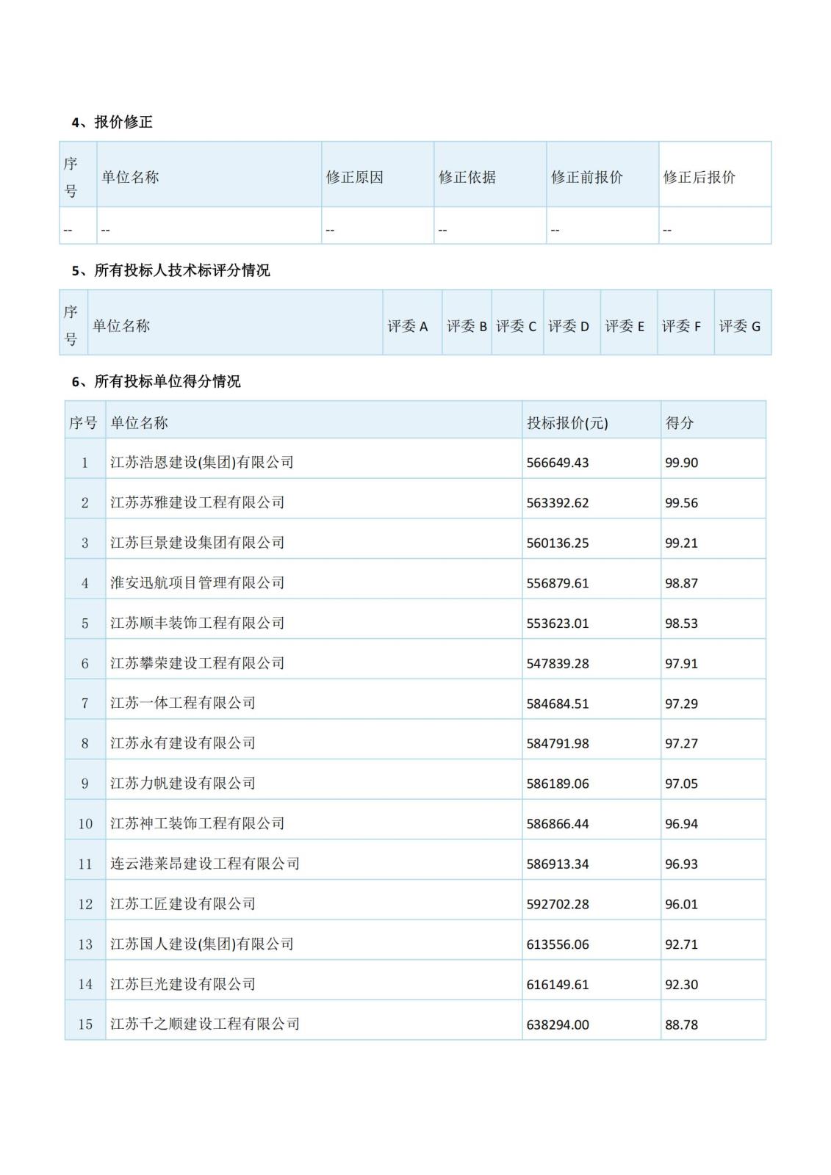This screenshot has width=831, height=1175.
Task: Click heading 5、所有投标人技术标评分情况
Action: [x=170, y=271]
